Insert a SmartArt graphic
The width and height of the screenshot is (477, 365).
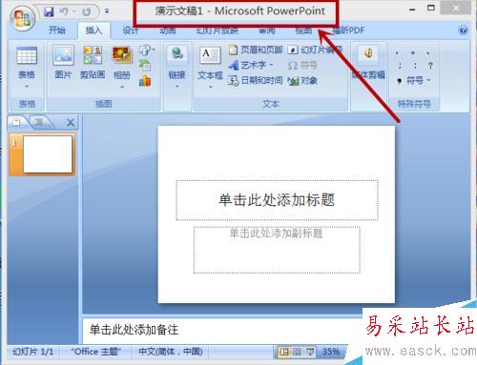click(145, 65)
